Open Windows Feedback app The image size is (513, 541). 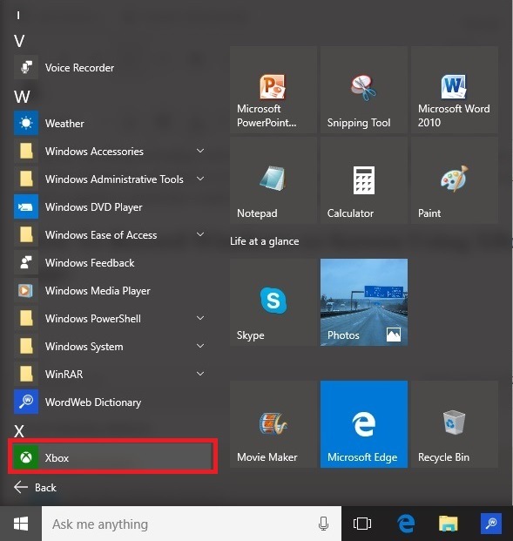pyautogui.click(x=112, y=263)
